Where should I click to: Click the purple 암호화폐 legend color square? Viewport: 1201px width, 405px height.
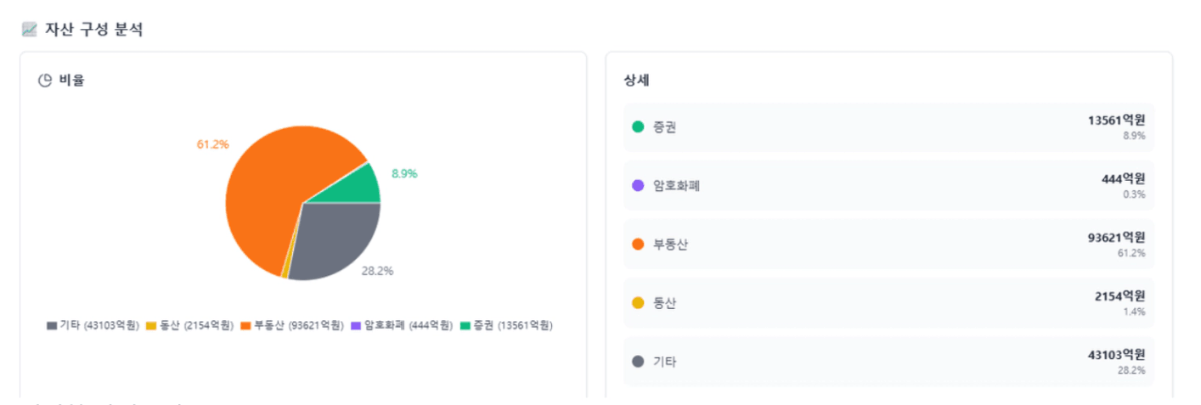click(356, 326)
